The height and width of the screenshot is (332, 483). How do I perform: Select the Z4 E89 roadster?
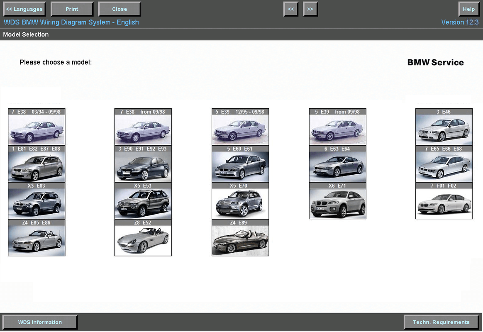240,237
